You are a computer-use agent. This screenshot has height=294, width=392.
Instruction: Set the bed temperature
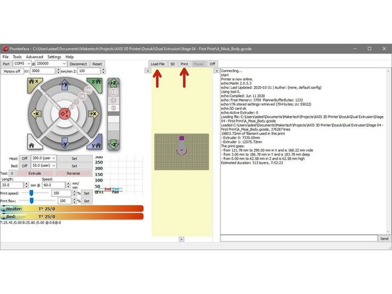click(x=75, y=166)
